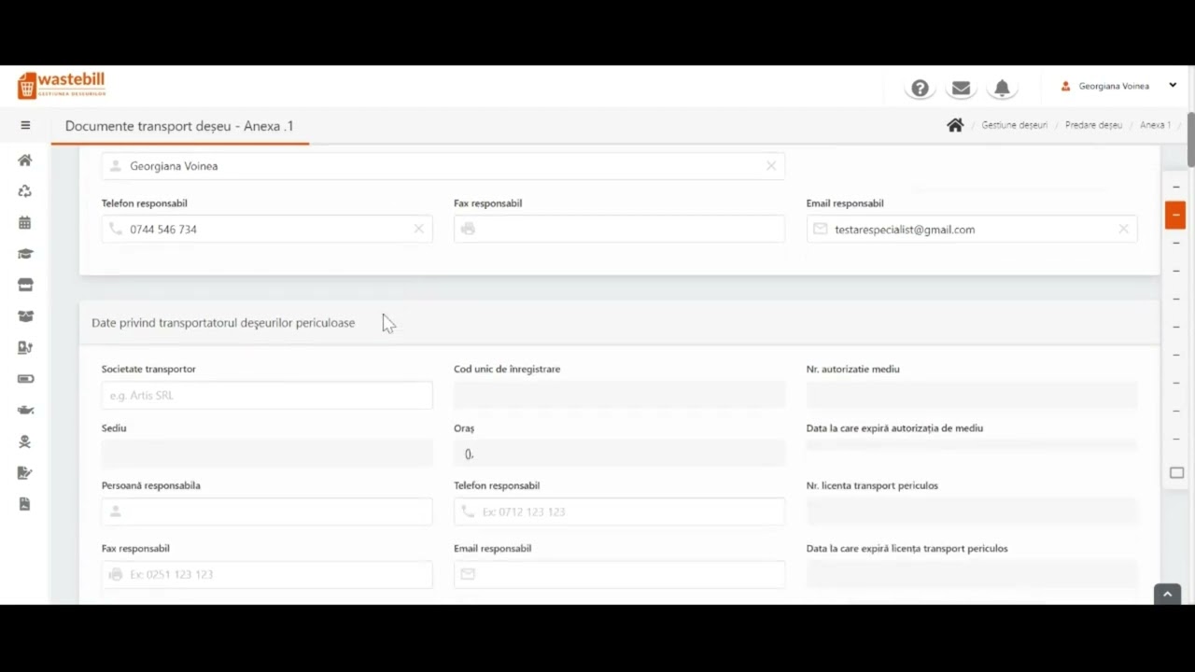
Task: Click the Predare deșeu breadcrumb
Action: point(1093,125)
